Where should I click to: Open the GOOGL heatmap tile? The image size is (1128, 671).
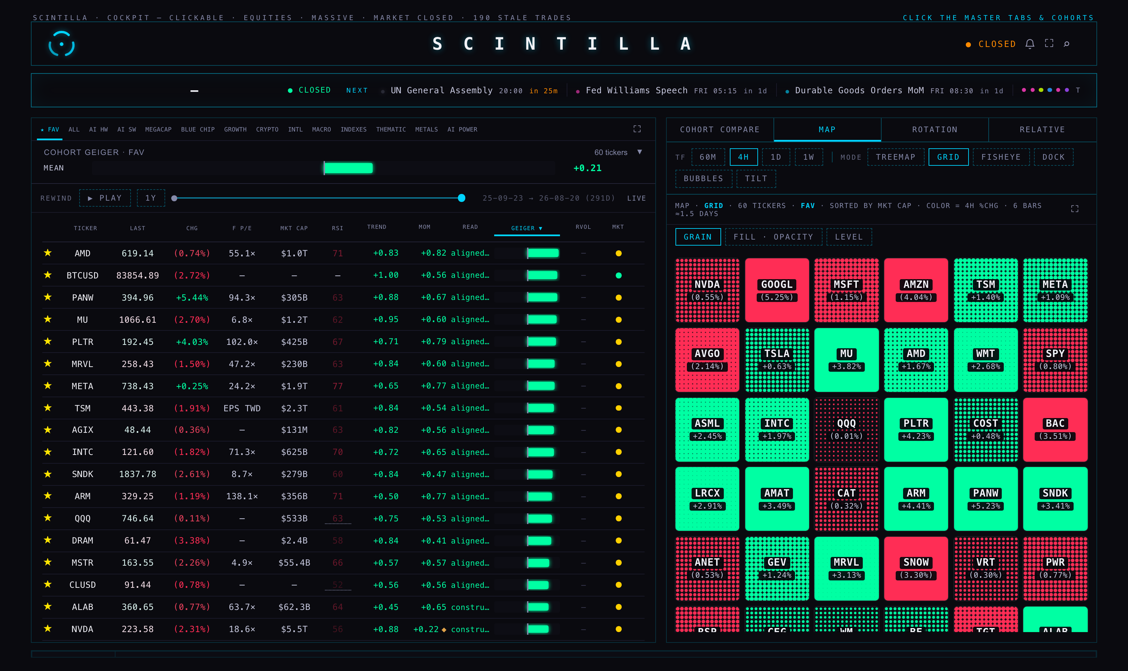(777, 290)
